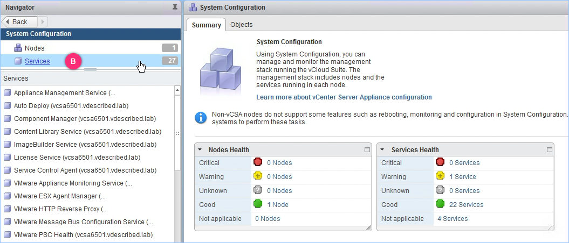Viewport: 569px width, 243px height.
Task: Click the resize grip of Nodes Health panel
Action: coord(369,228)
